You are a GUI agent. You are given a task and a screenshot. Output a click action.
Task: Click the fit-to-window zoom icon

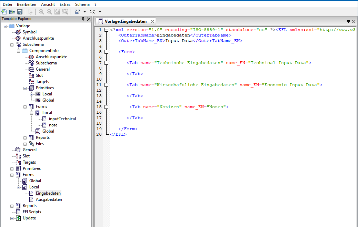(x=57, y=12)
